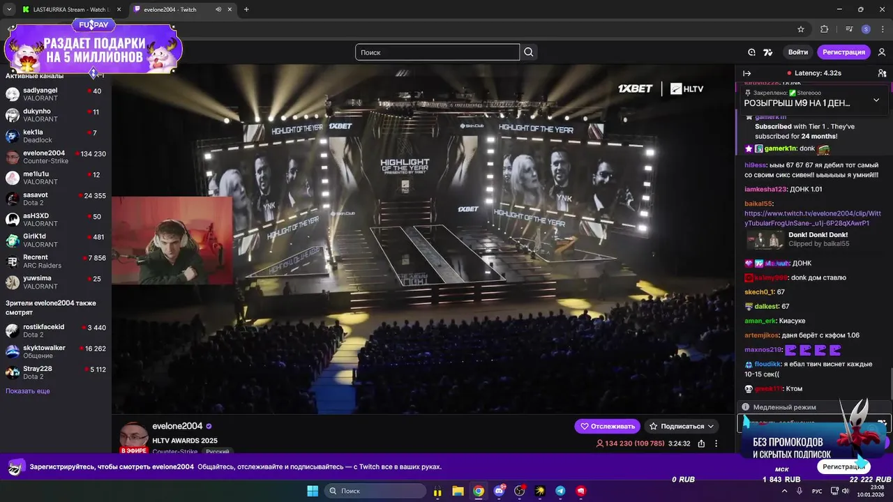
Task: Open kek1la Deadlock channel
Action: 55,136
